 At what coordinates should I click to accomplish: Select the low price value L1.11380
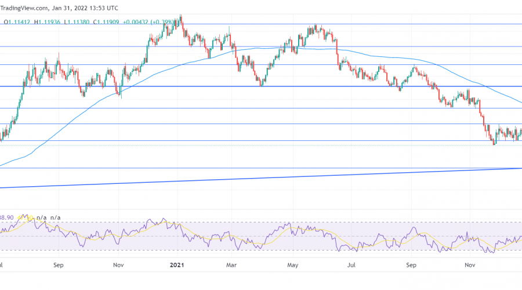[77, 22]
